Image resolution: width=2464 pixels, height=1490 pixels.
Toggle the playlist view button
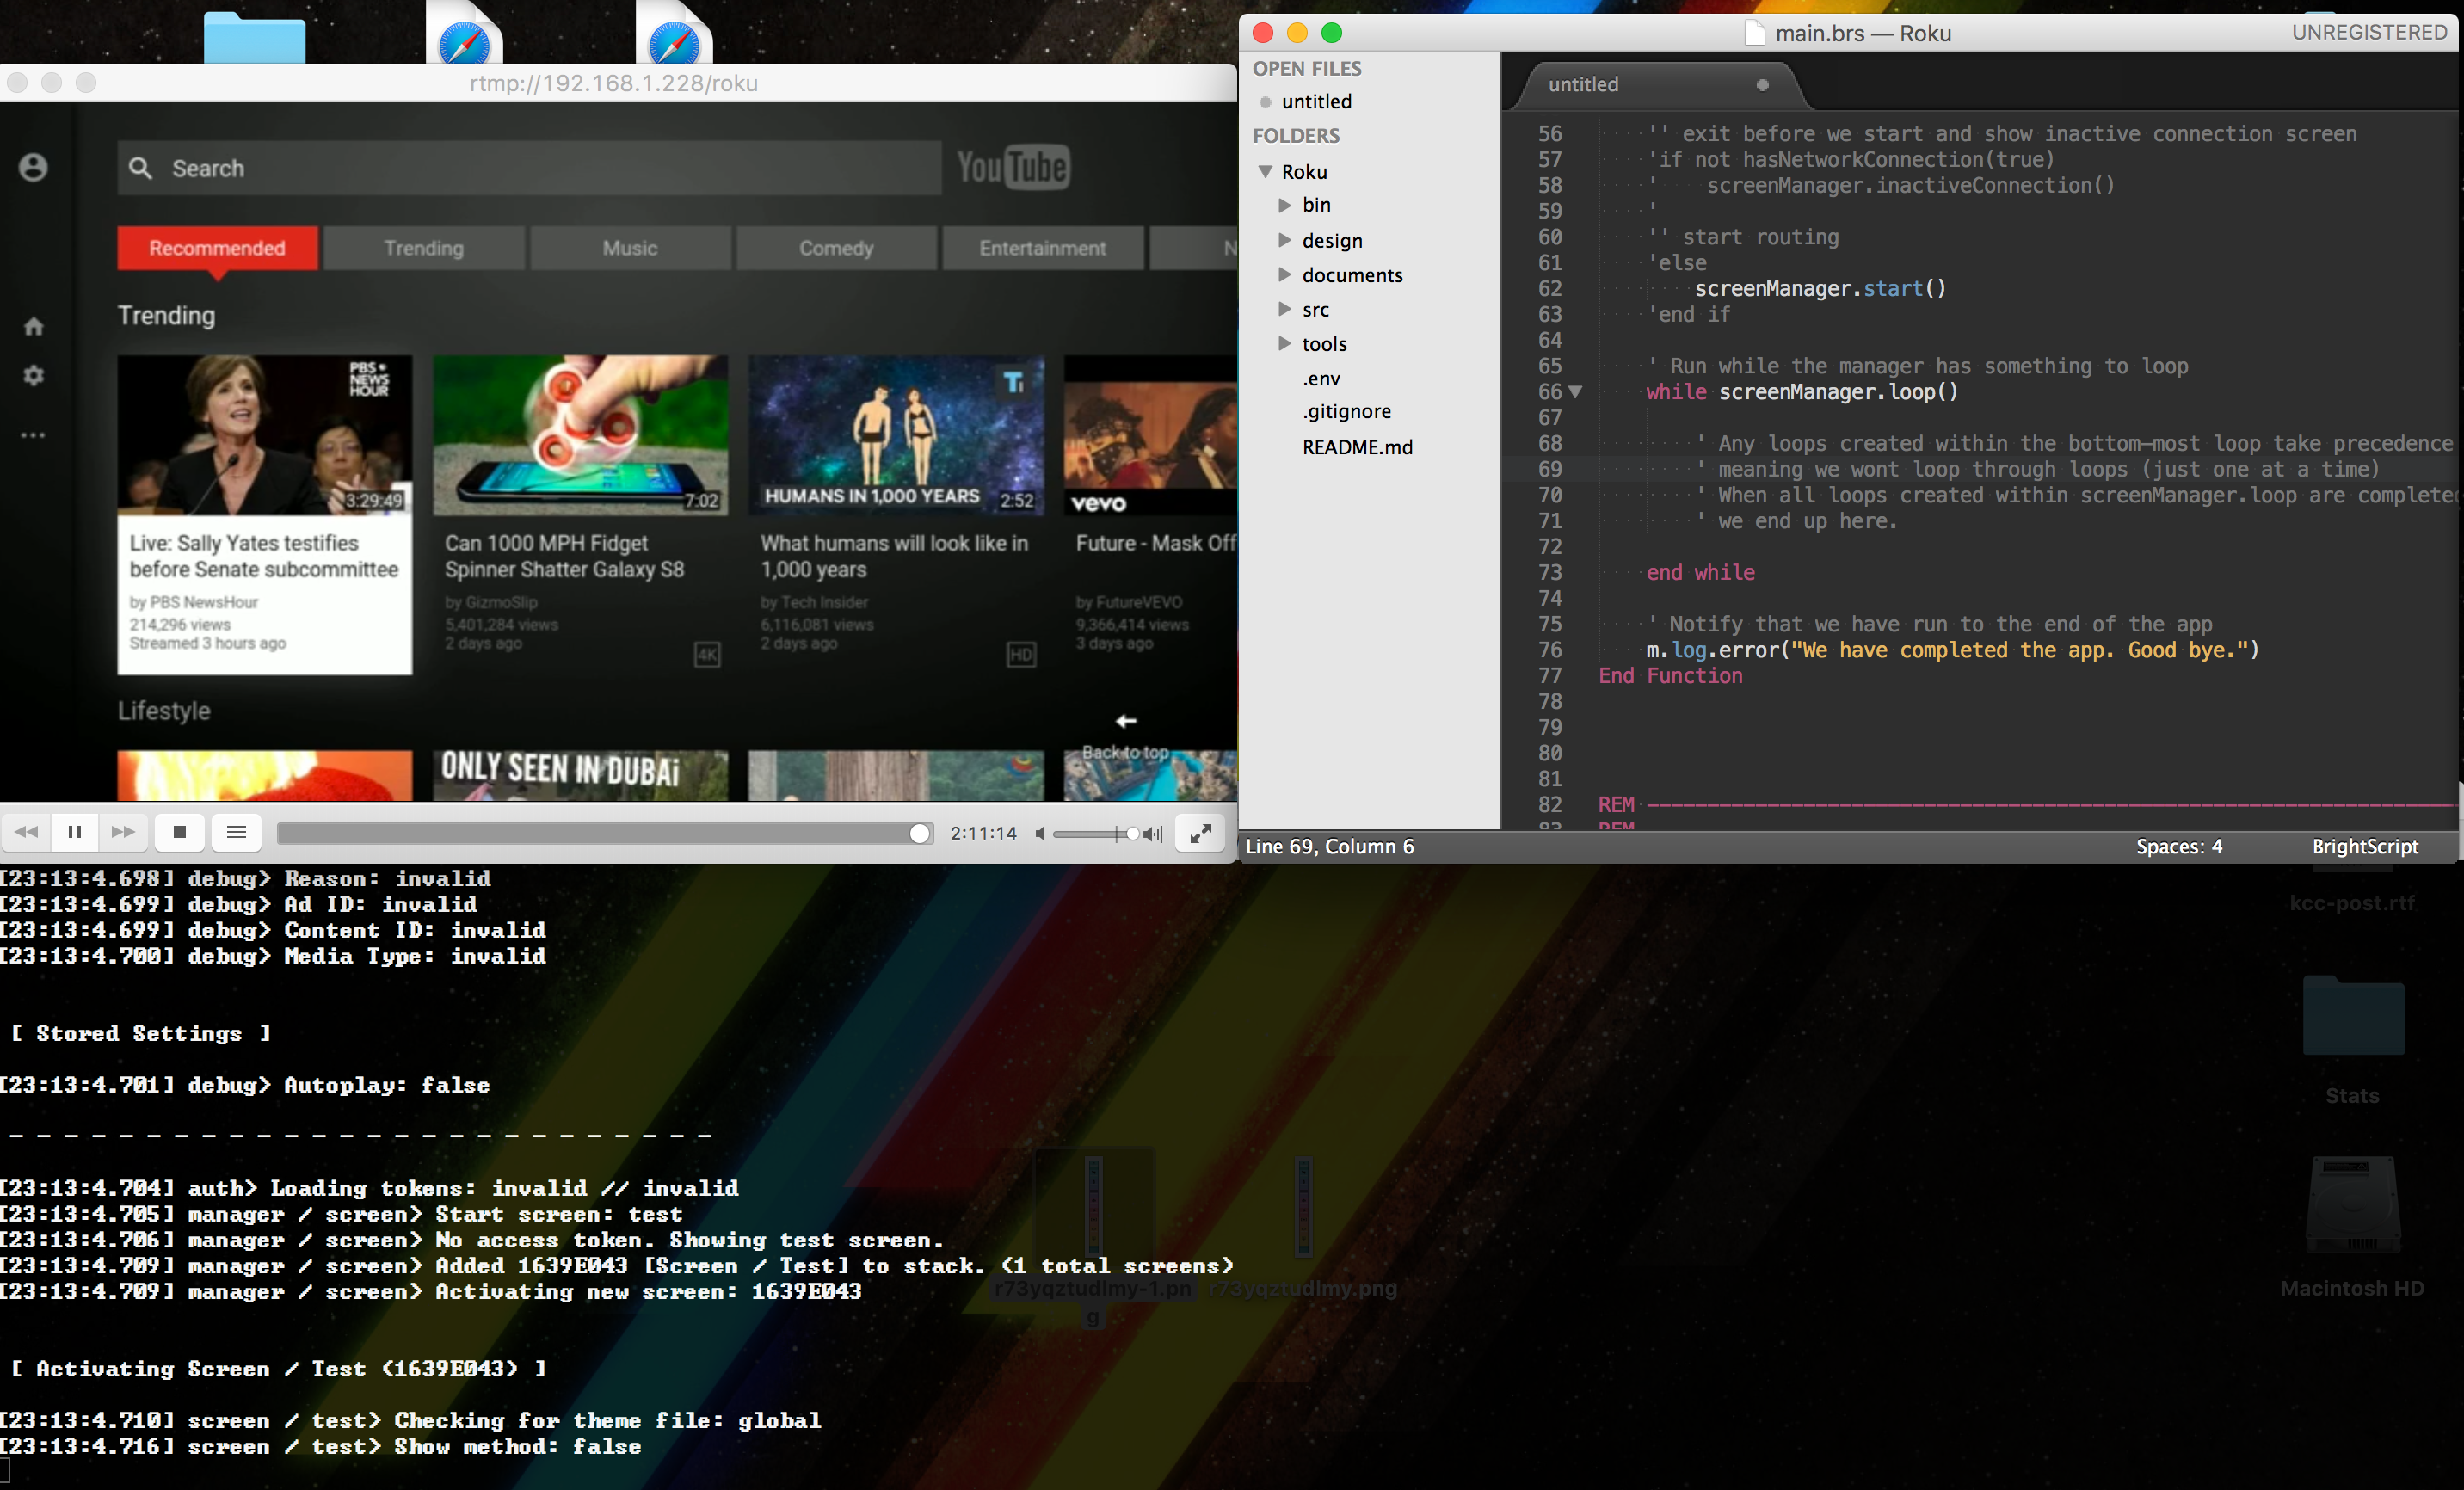236,832
